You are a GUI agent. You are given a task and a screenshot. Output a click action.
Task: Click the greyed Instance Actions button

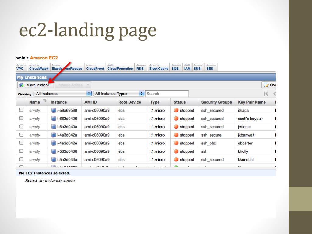tap(70, 85)
